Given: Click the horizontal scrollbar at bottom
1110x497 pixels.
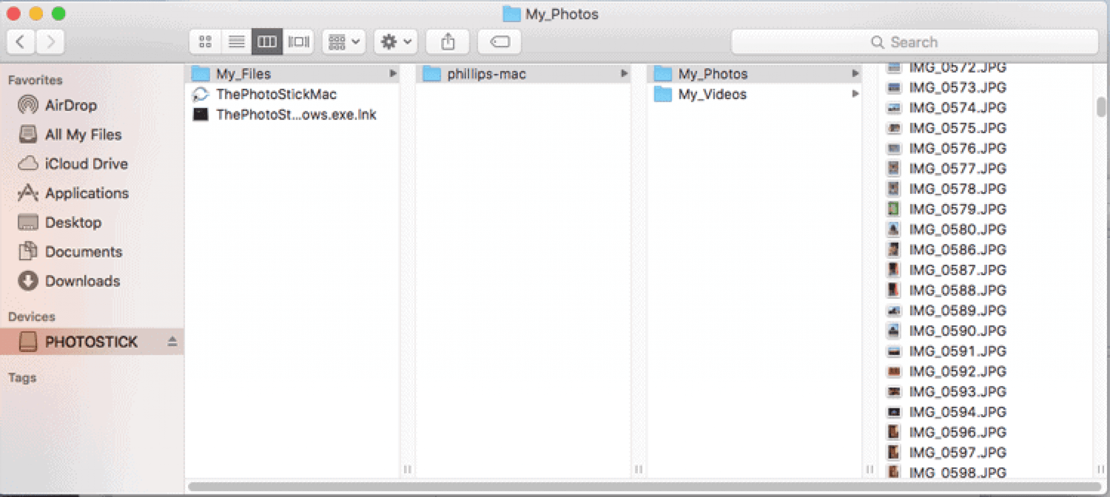Looking at the screenshot, I should pos(644,487).
